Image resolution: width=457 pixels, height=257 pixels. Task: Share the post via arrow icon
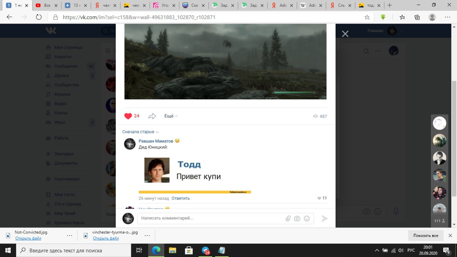click(152, 116)
